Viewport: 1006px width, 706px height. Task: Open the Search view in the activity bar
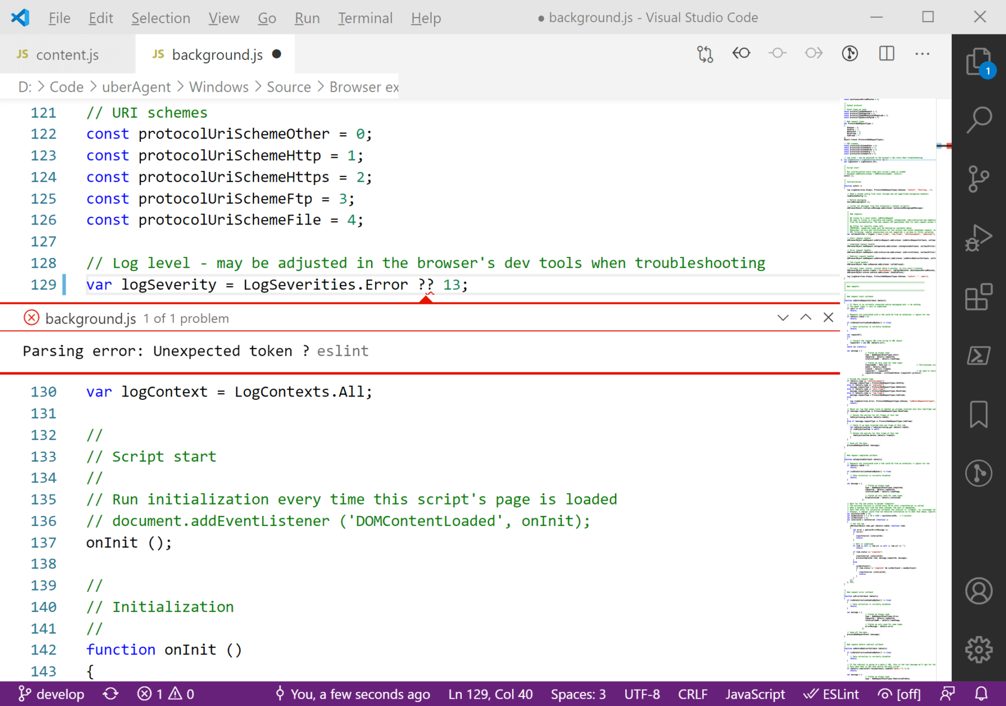coord(979,120)
